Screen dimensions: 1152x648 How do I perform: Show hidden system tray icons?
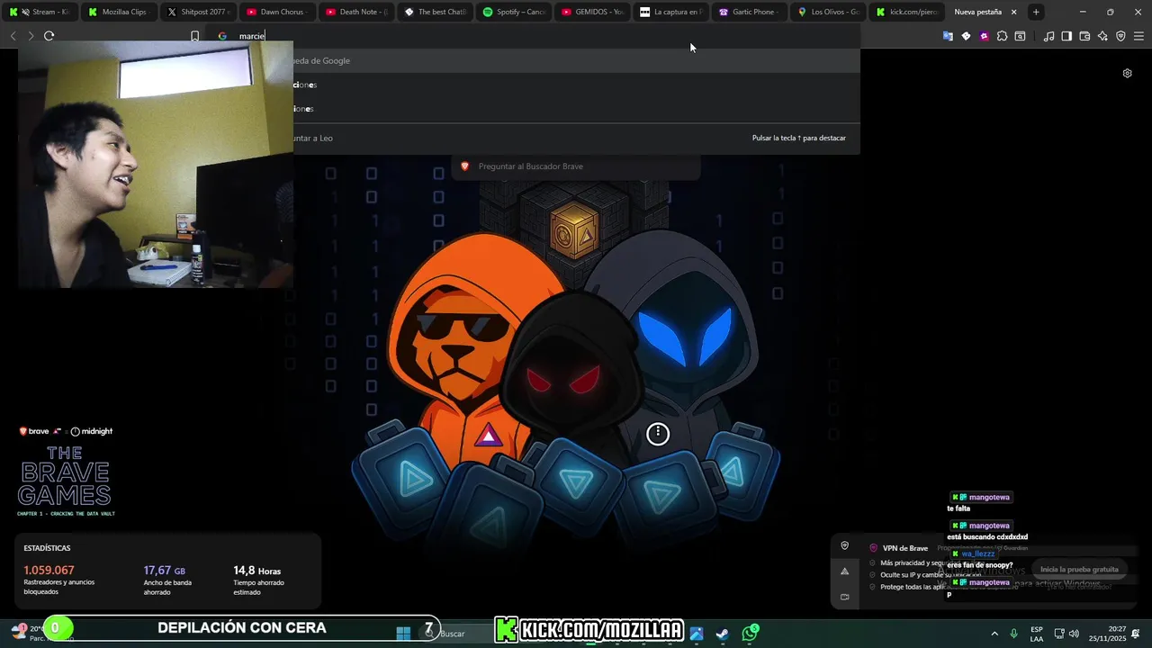click(x=994, y=634)
